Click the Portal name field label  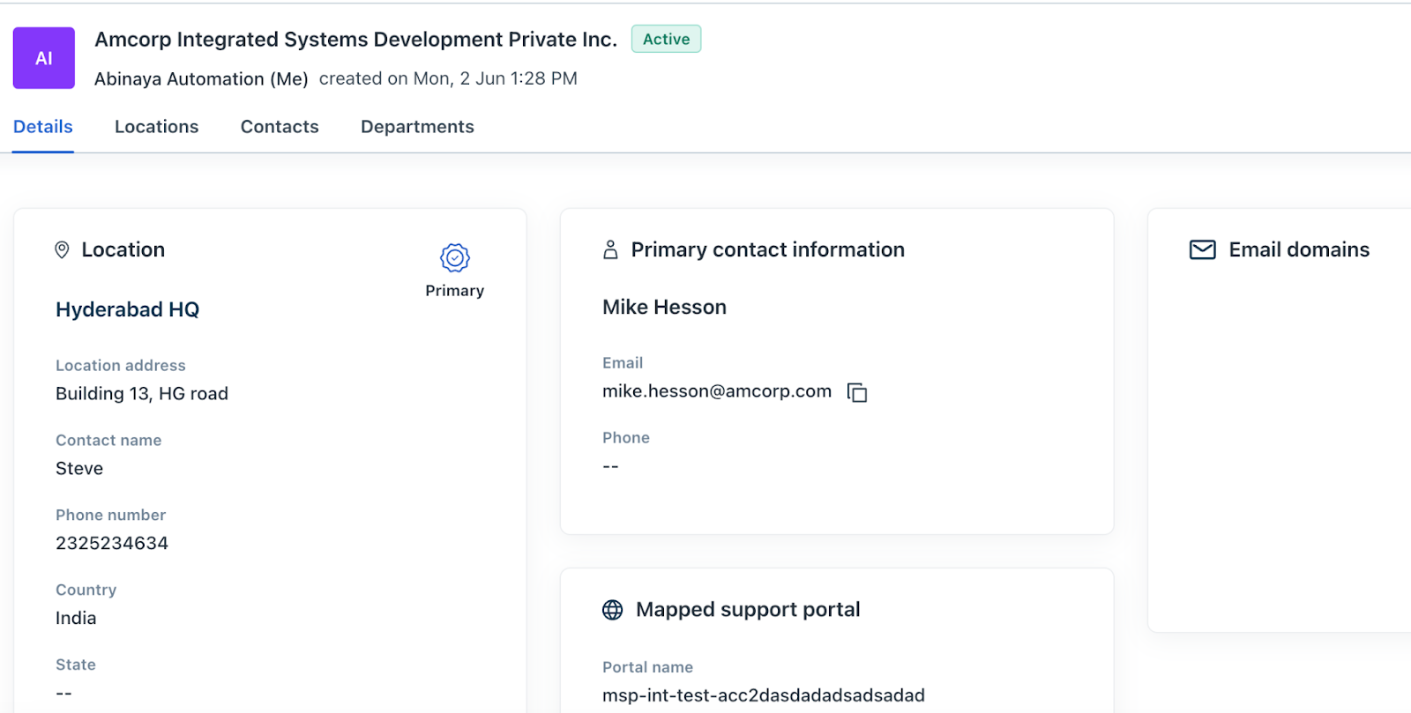click(x=648, y=668)
